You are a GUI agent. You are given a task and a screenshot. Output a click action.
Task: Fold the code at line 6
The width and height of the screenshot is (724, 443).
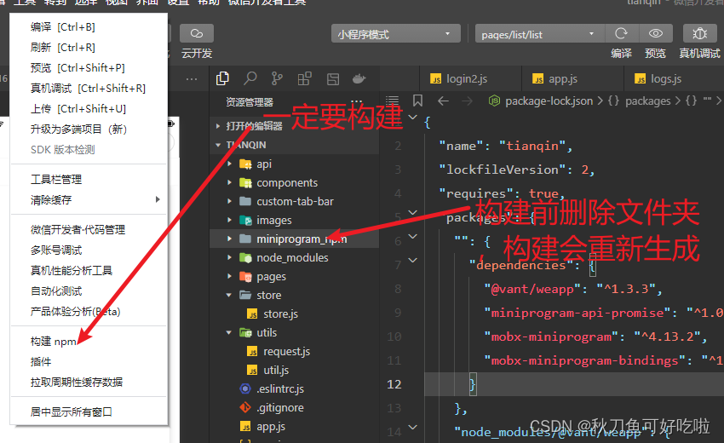coord(413,237)
